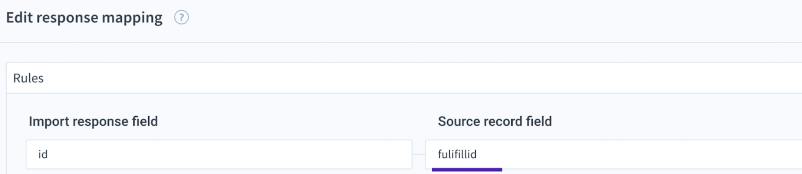Click the connector line between mapping fields
802x174 pixels.
coord(419,154)
